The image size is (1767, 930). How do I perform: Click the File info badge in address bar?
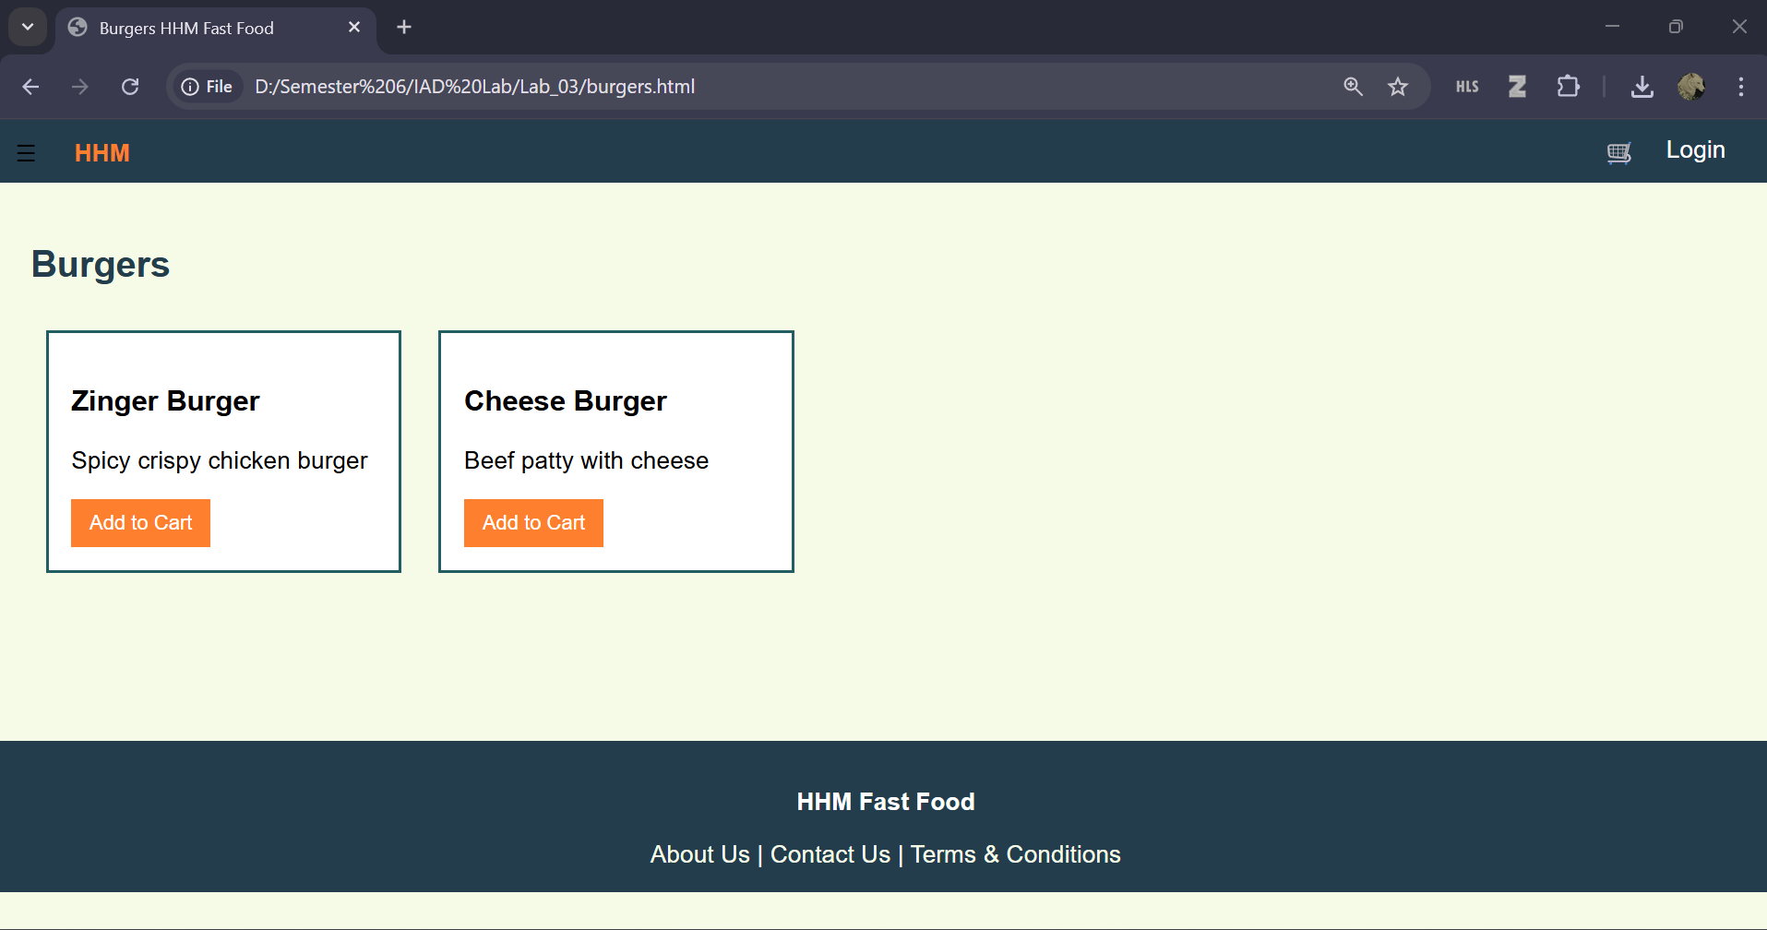pos(207,86)
